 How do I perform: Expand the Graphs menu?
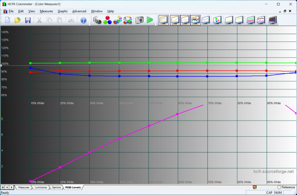(62, 11)
